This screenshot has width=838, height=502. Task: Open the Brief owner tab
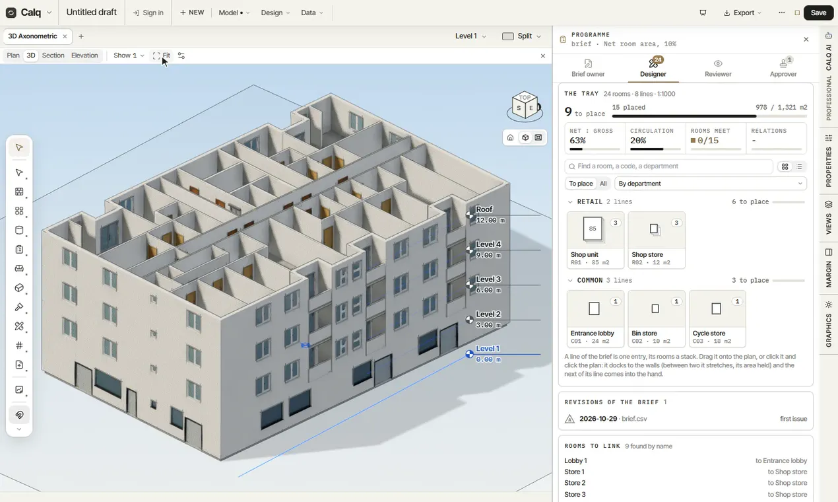(588, 67)
